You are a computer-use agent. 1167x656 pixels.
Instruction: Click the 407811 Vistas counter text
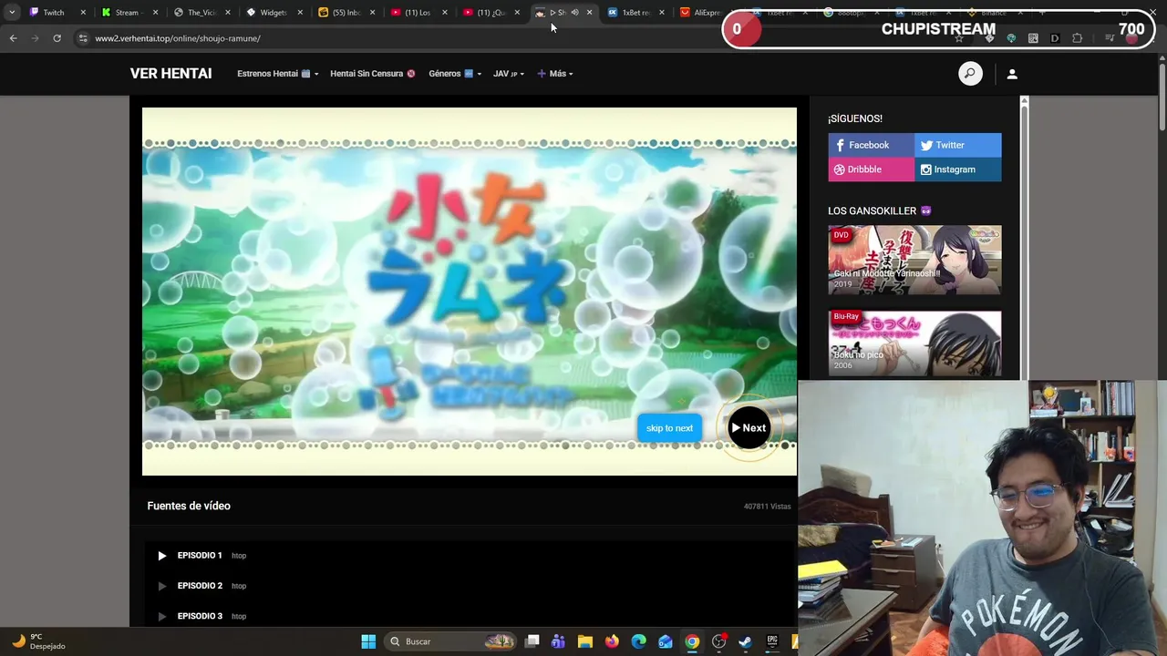click(767, 507)
